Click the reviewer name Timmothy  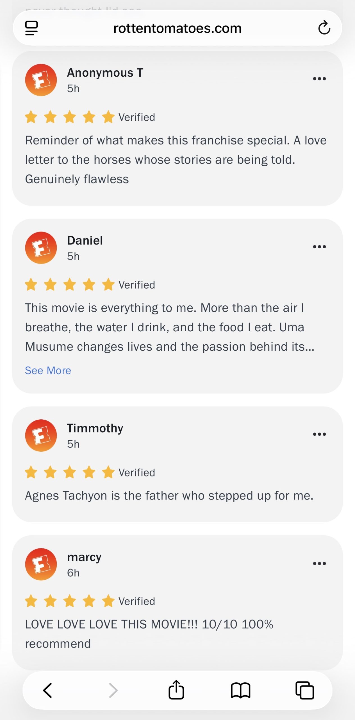coord(95,428)
